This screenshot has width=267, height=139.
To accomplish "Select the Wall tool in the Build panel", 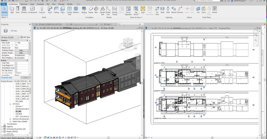I will (12, 10).
